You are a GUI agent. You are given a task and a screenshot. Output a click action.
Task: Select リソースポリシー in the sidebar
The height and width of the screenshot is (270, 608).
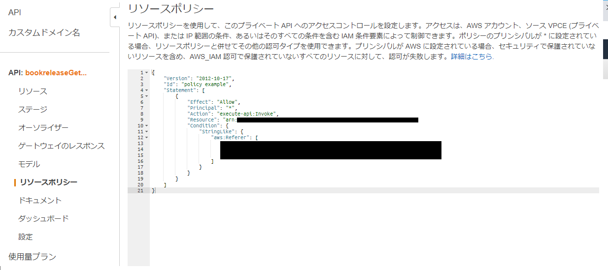tap(48, 182)
